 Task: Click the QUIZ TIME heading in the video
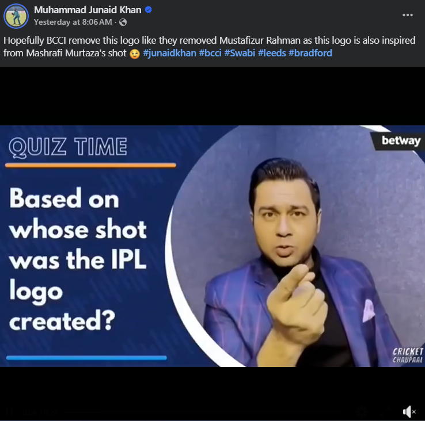click(68, 147)
